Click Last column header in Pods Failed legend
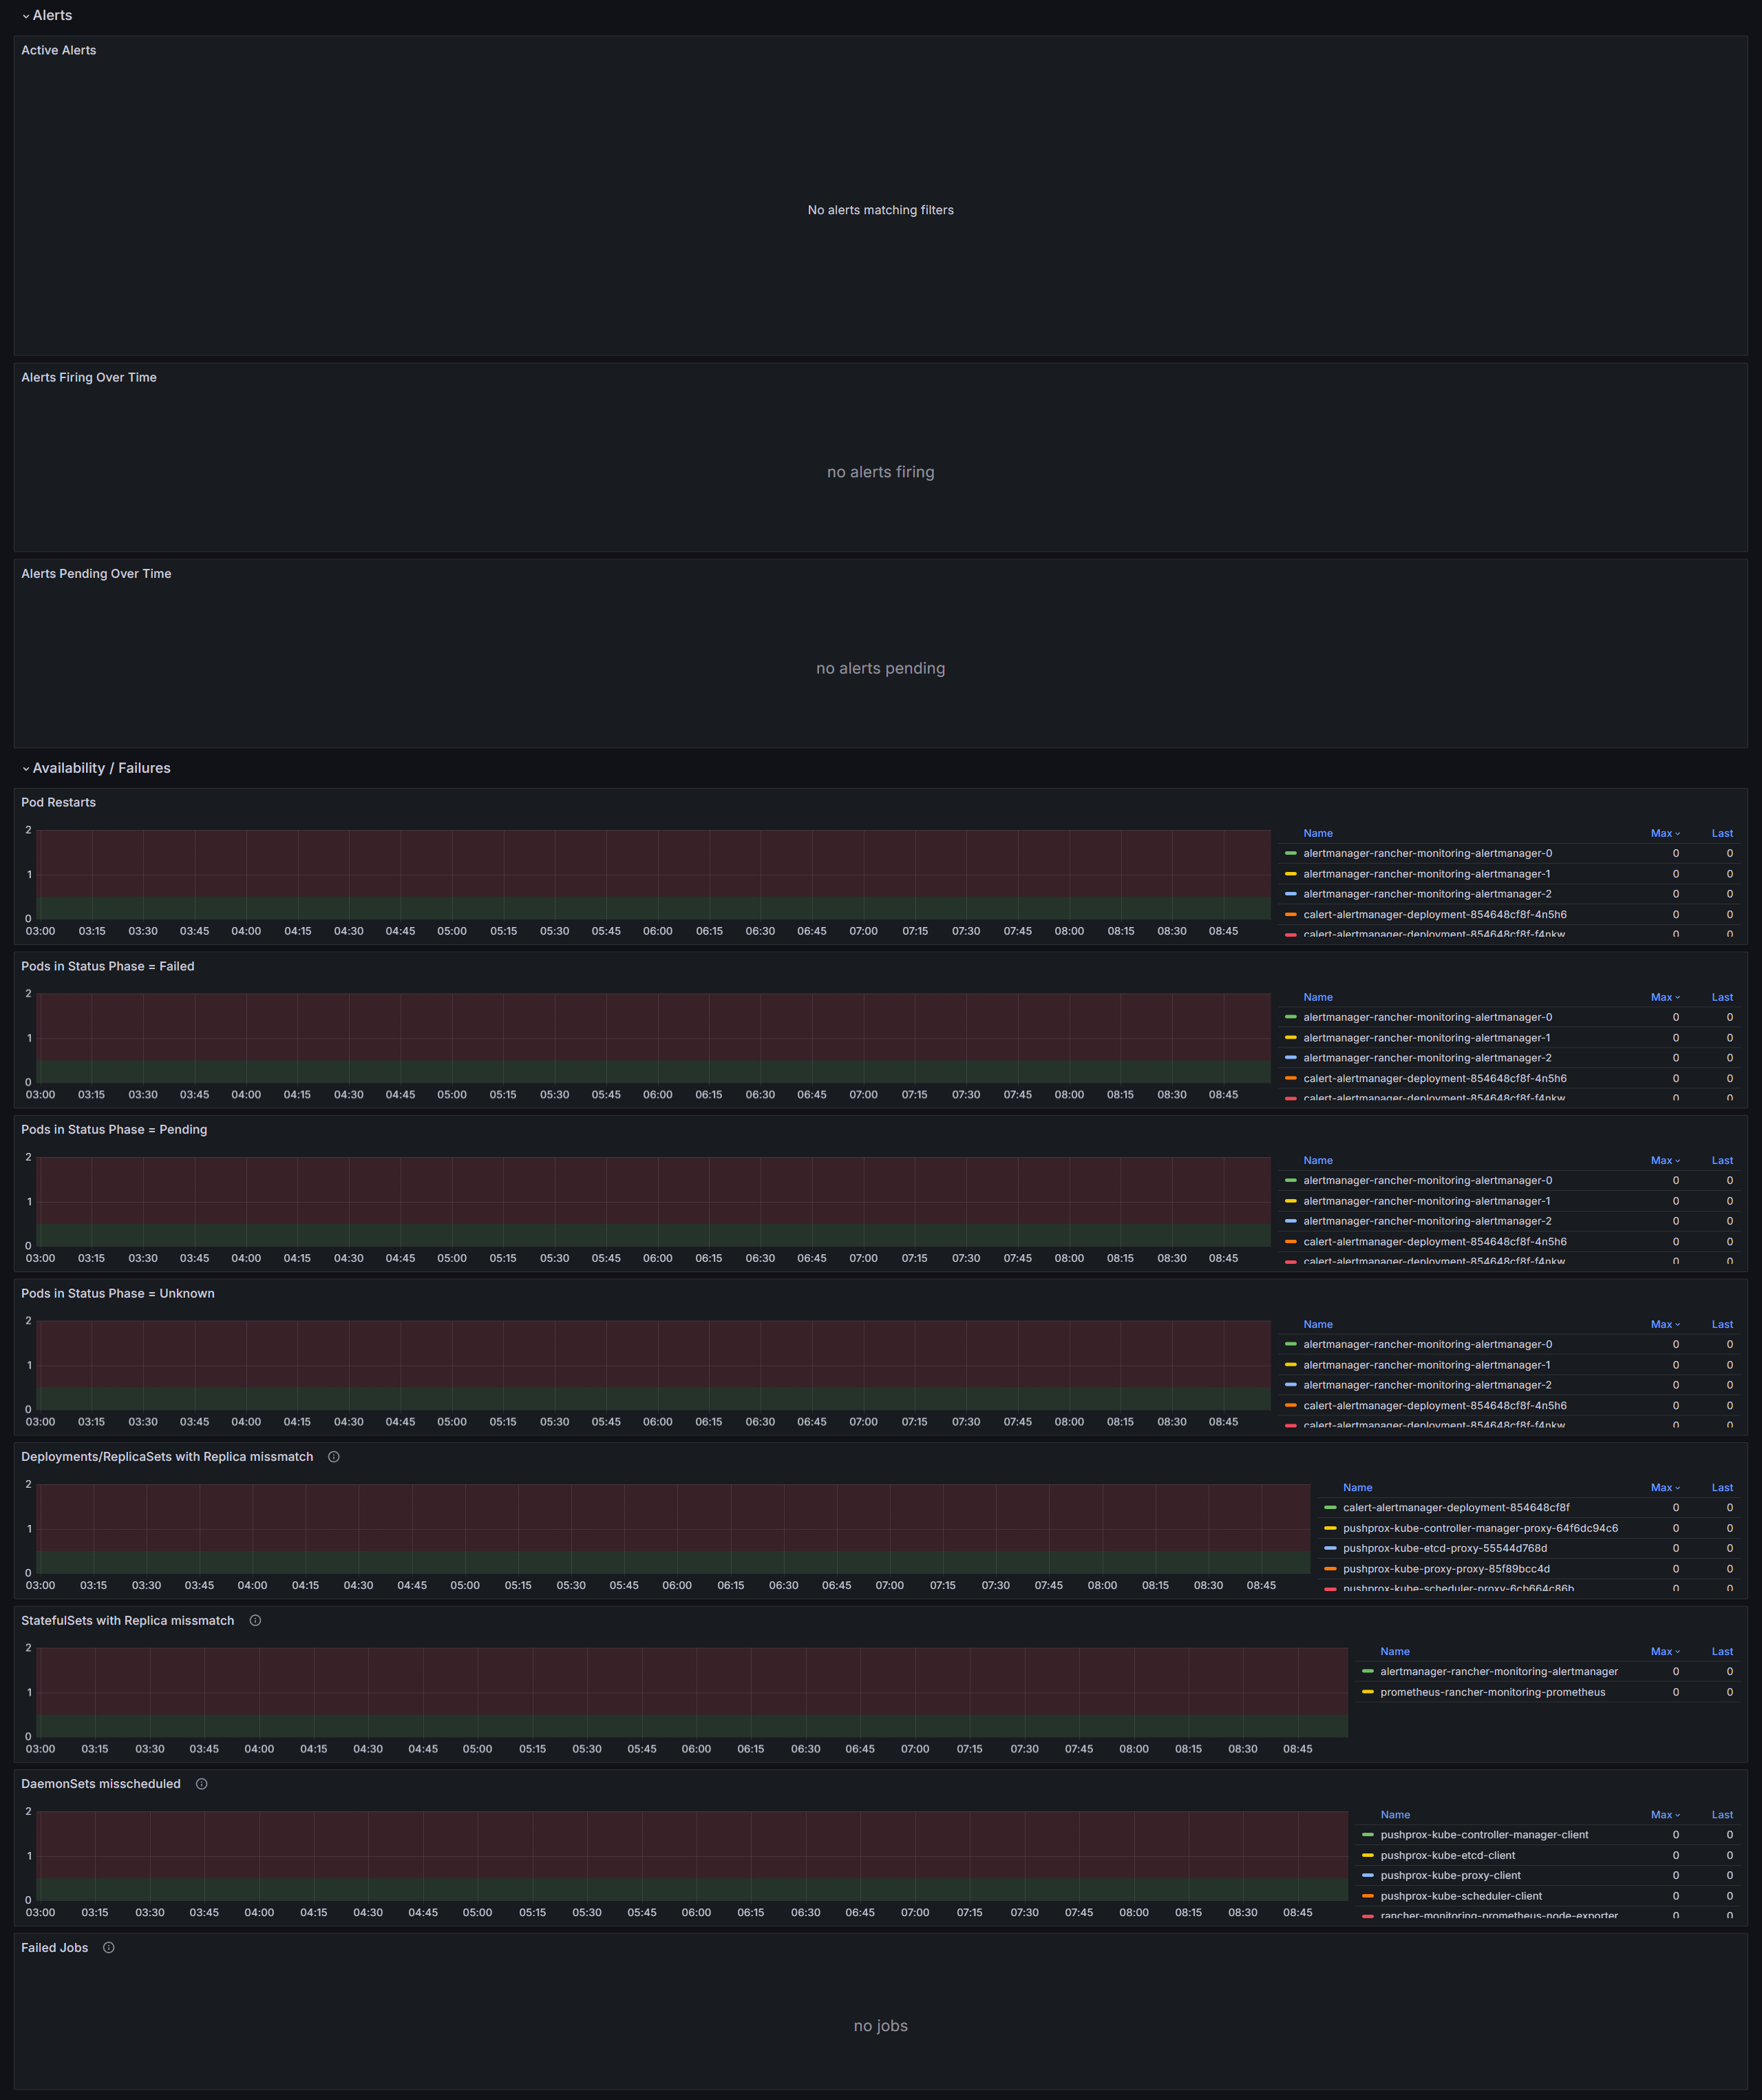Screen dimensions: 1762x2100 click(1721, 998)
